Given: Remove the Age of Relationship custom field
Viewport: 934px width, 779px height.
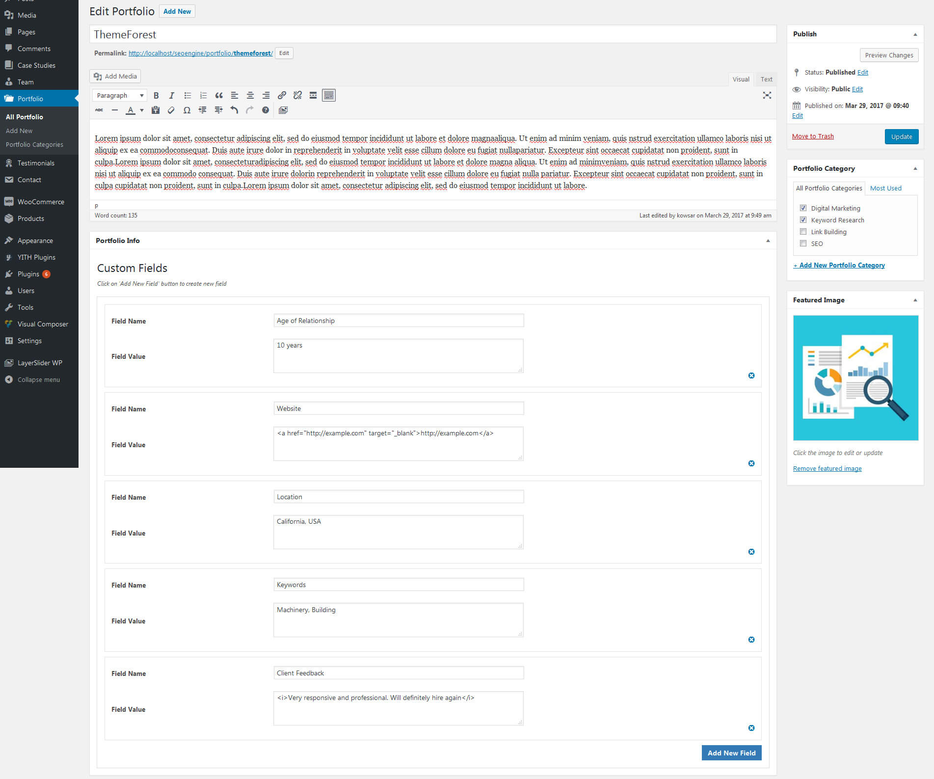Looking at the screenshot, I should pos(751,376).
